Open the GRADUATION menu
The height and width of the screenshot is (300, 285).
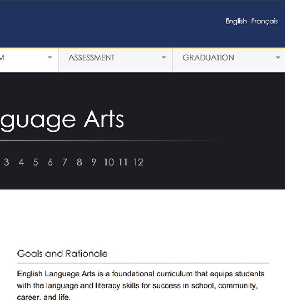208,58
